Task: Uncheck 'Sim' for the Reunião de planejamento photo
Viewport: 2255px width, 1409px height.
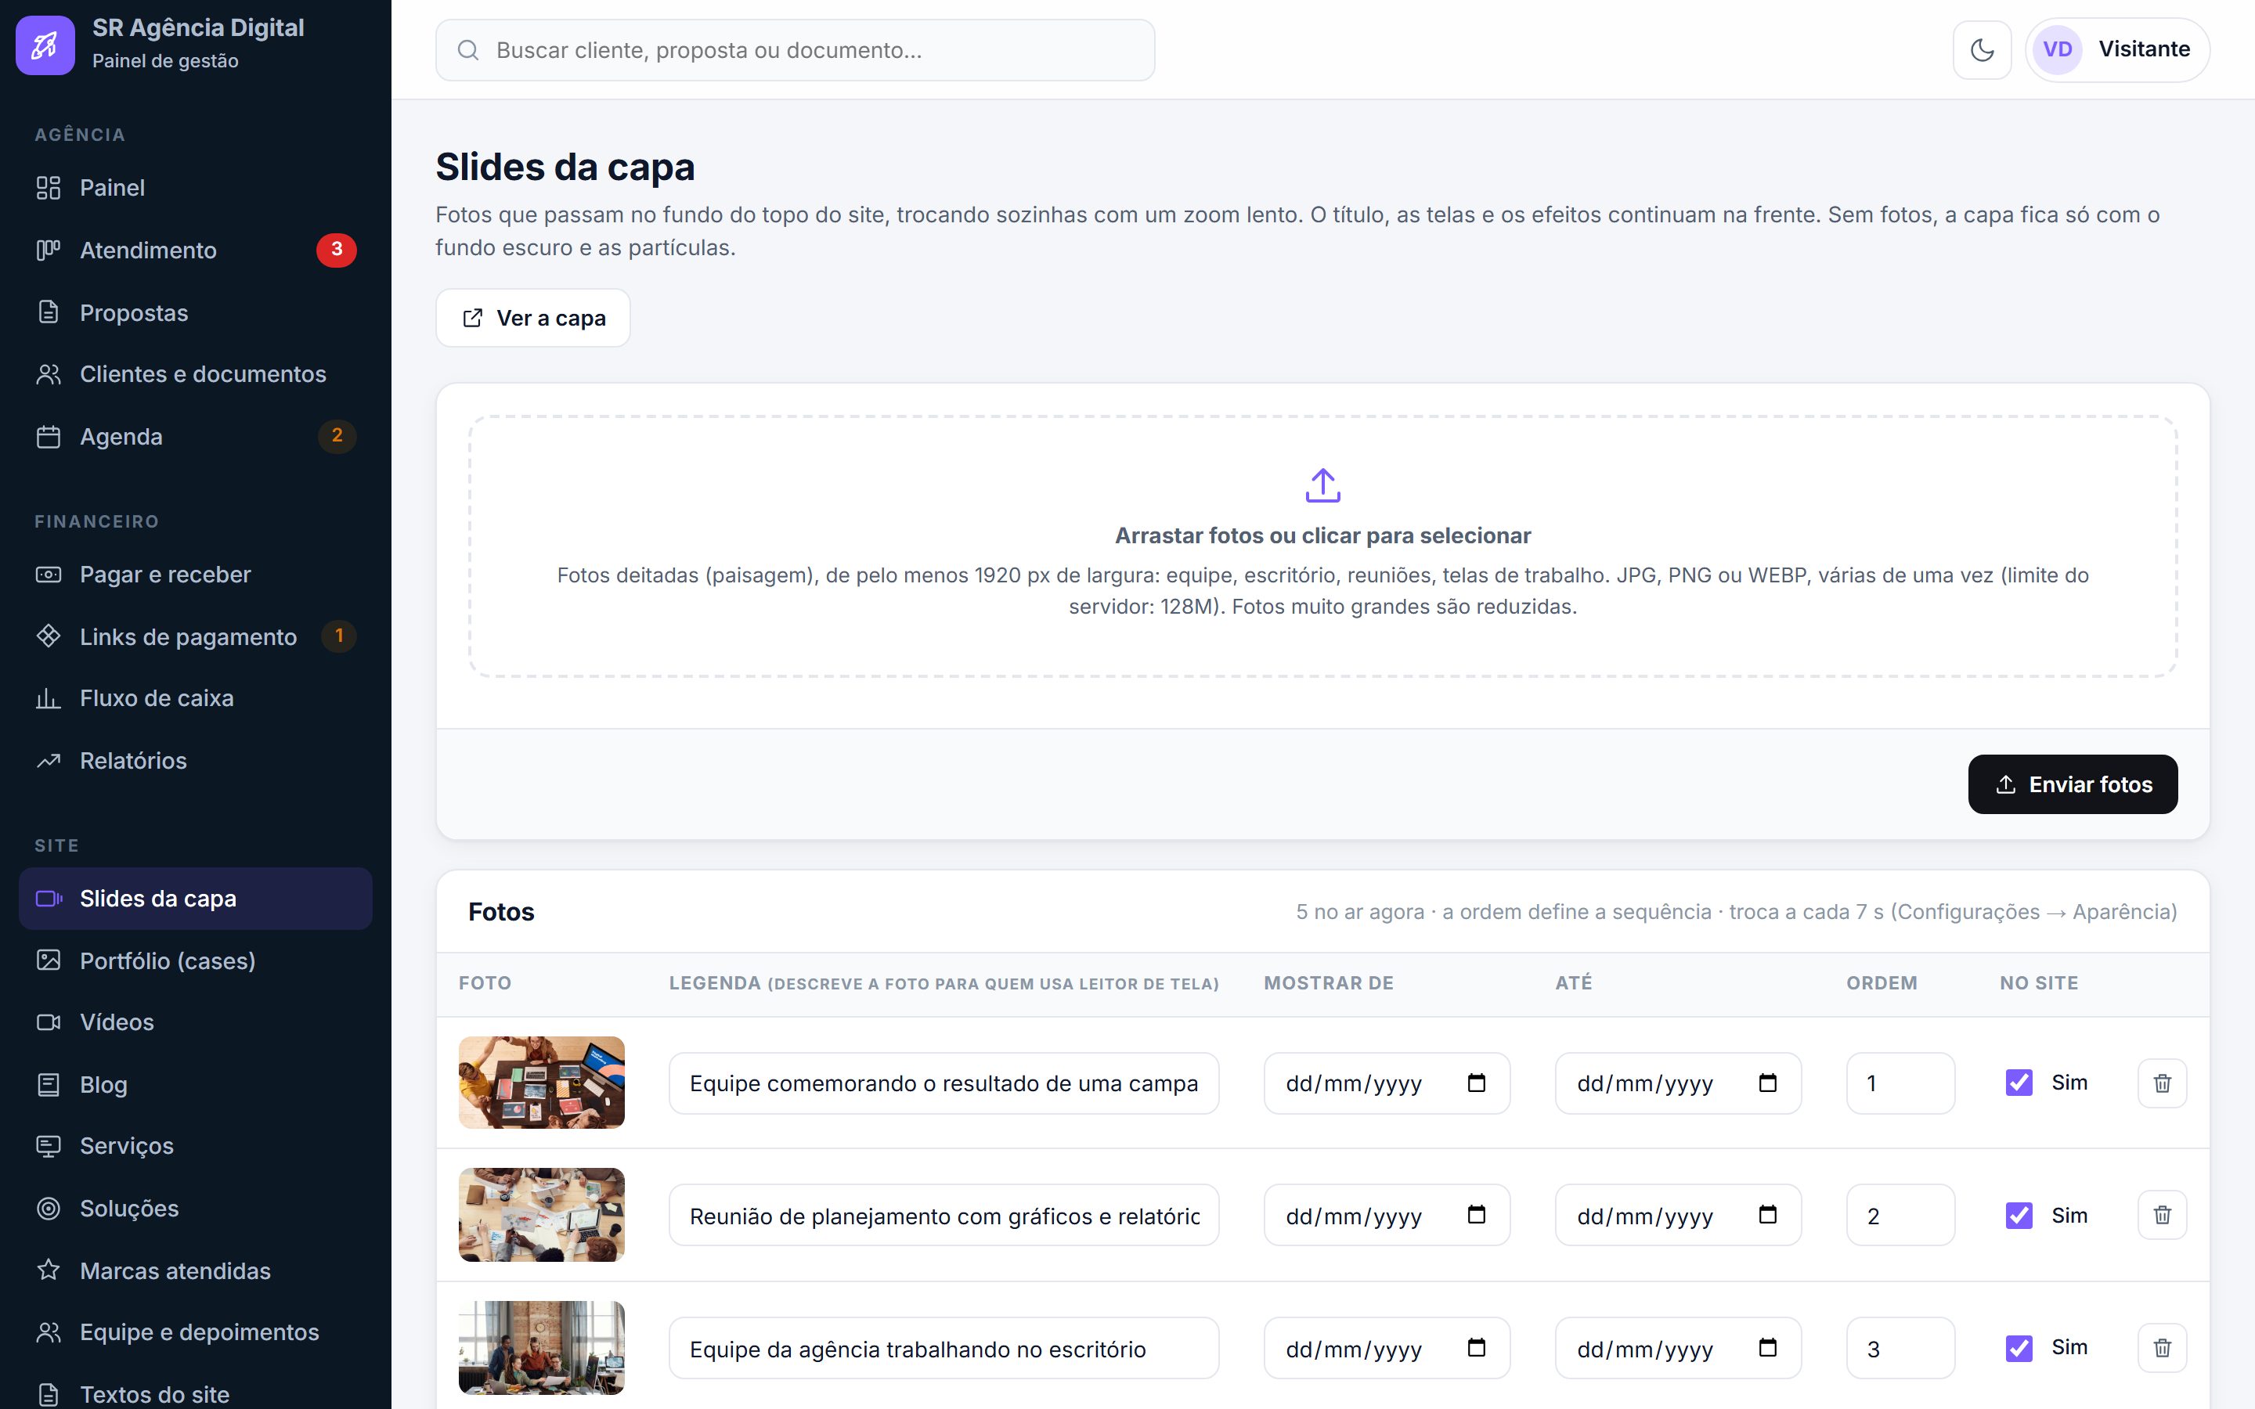Action: coord(2019,1215)
